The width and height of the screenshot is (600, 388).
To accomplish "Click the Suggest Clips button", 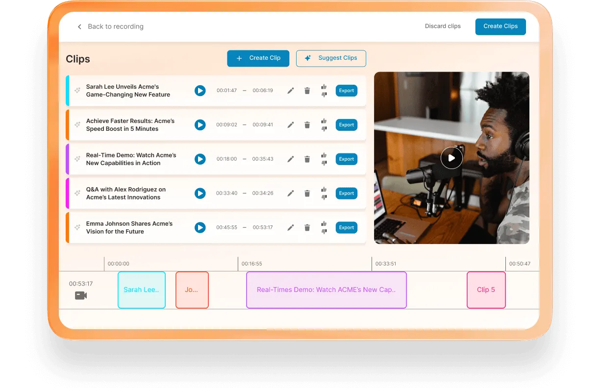I will pyautogui.click(x=331, y=58).
